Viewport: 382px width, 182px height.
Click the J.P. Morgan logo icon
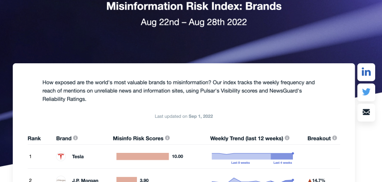click(60, 180)
